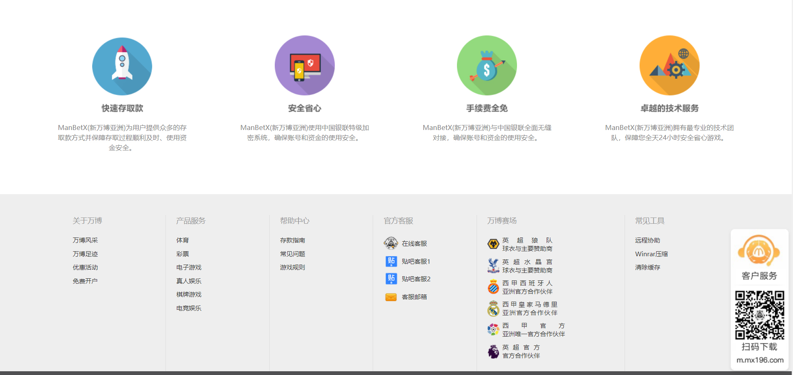
Task: Go to 体育 sports product page
Action: point(183,240)
